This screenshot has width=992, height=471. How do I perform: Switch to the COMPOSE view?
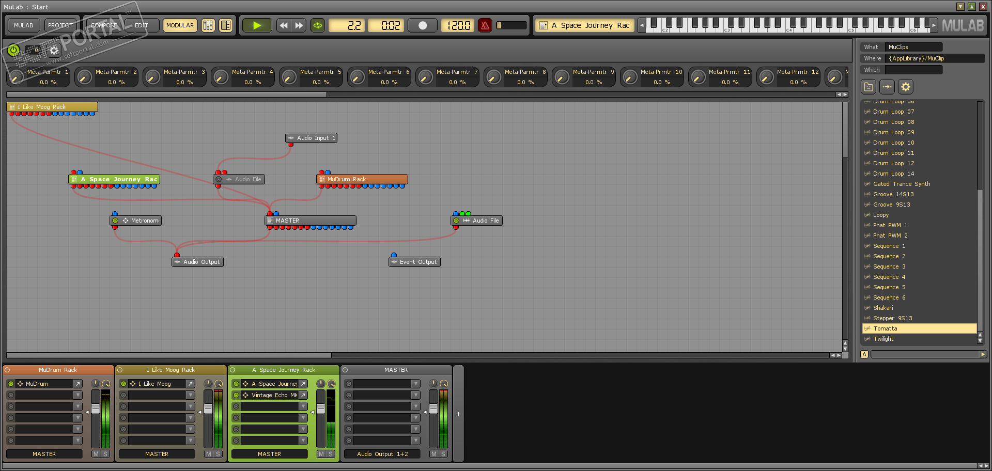click(x=103, y=25)
